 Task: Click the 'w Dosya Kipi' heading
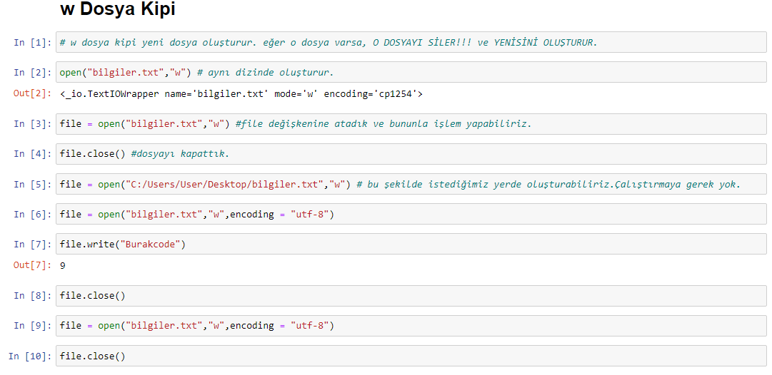[x=117, y=9]
